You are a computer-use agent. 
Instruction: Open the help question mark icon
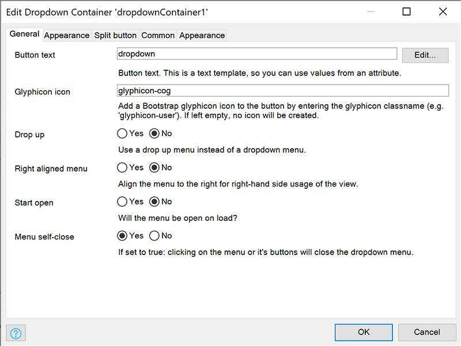(x=16, y=333)
